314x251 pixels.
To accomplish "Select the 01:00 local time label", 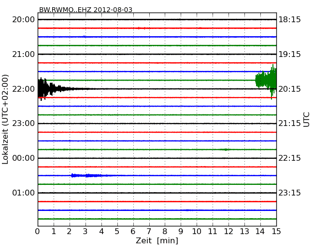I will [x=24, y=193].
